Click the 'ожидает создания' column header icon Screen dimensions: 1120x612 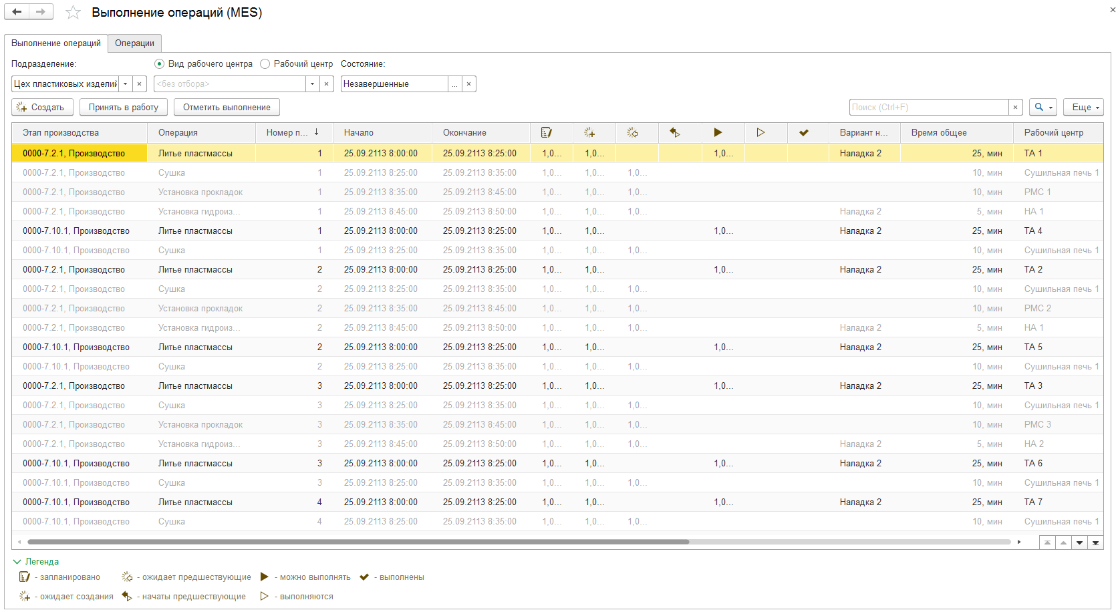[x=589, y=132]
